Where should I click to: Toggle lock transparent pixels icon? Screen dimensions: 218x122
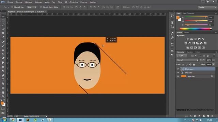(183, 64)
